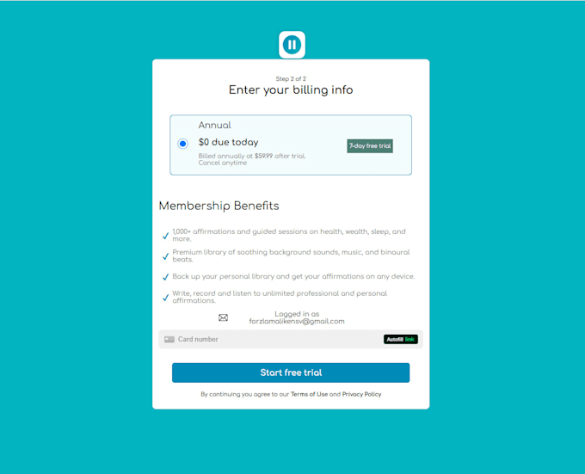The width and height of the screenshot is (585, 474).
Task: Click the Membership Benefits heading
Action: [219, 206]
